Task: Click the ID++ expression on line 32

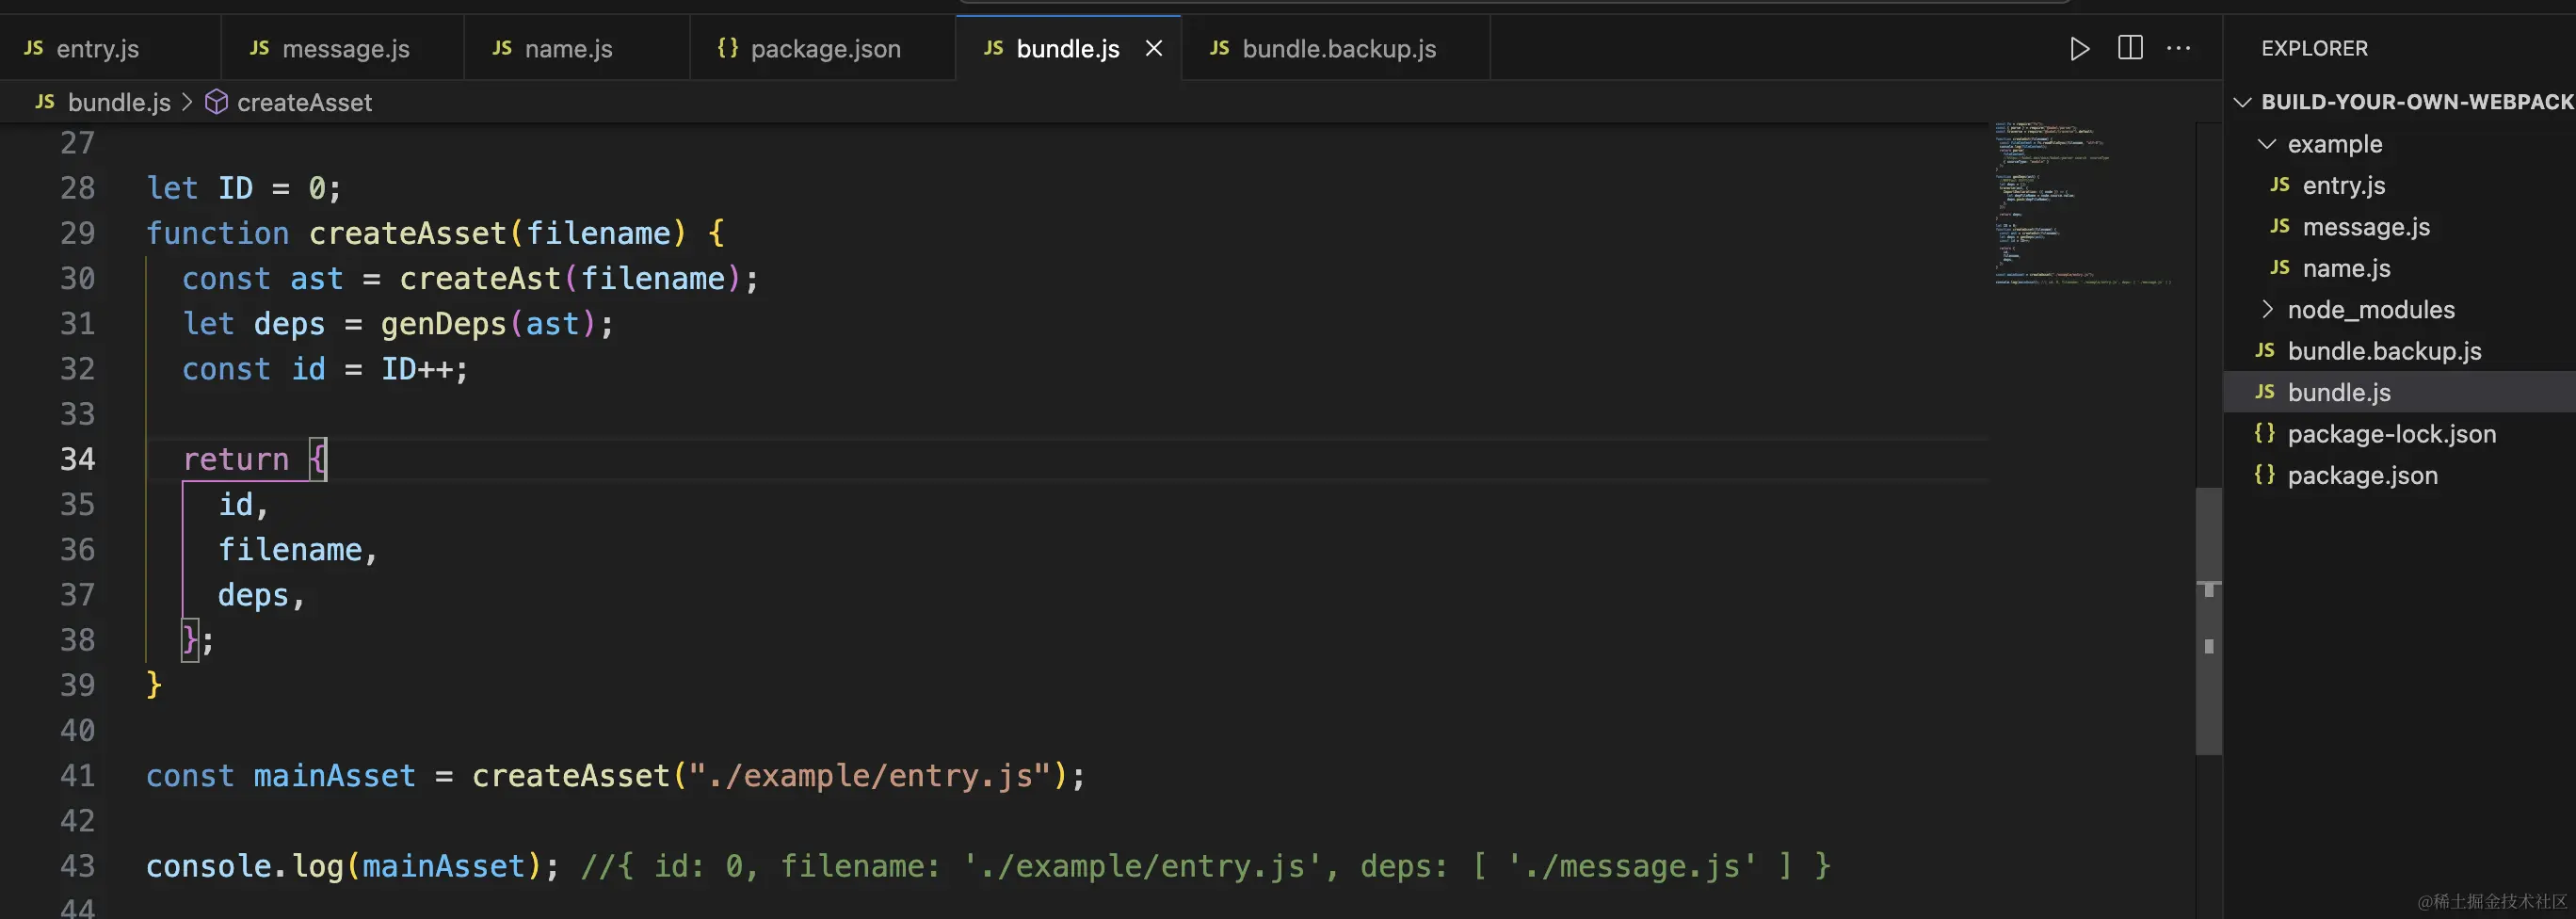Action: (x=416, y=369)
